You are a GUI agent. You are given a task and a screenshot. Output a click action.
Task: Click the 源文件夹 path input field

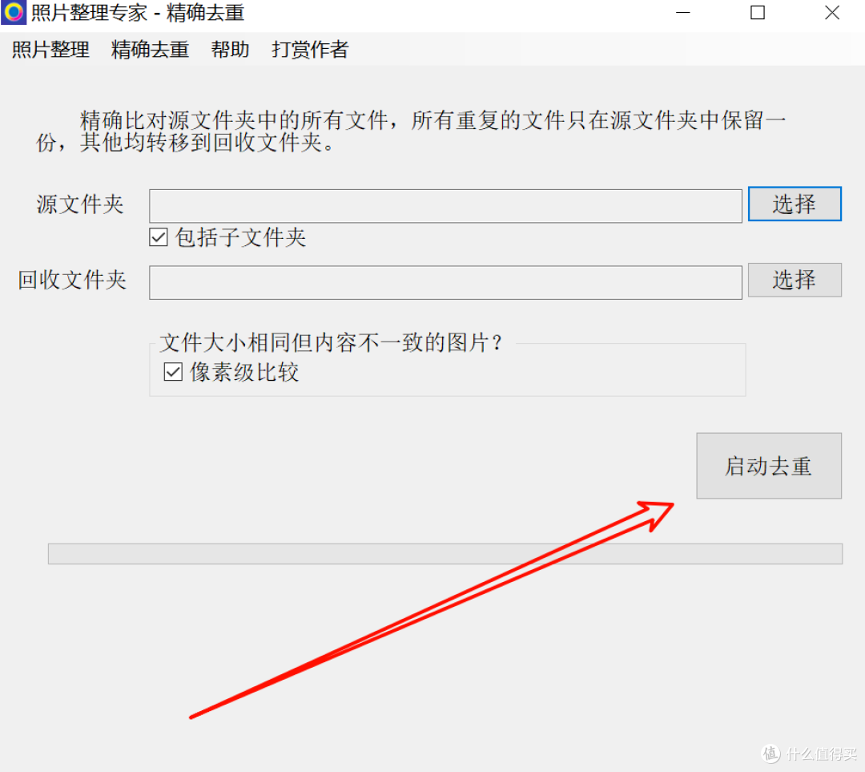pyautogui.click(x=445, y=206)
